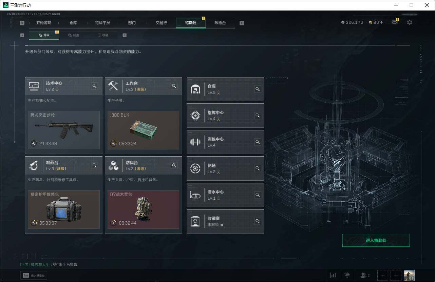435x282 pixels.
Task: Click the player avatar in the bottom-right corner
Action: pyautogui.click(x=409, y=275)
